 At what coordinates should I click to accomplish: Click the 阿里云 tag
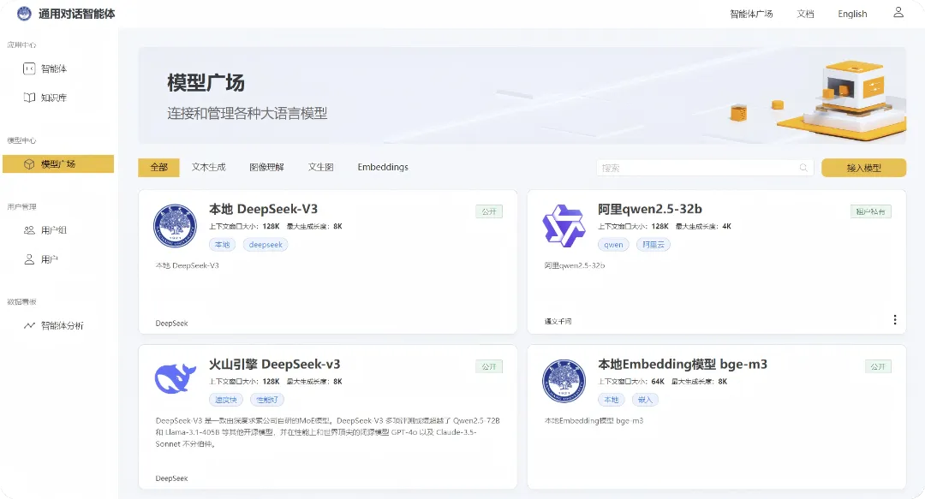[x=653, y=245]
